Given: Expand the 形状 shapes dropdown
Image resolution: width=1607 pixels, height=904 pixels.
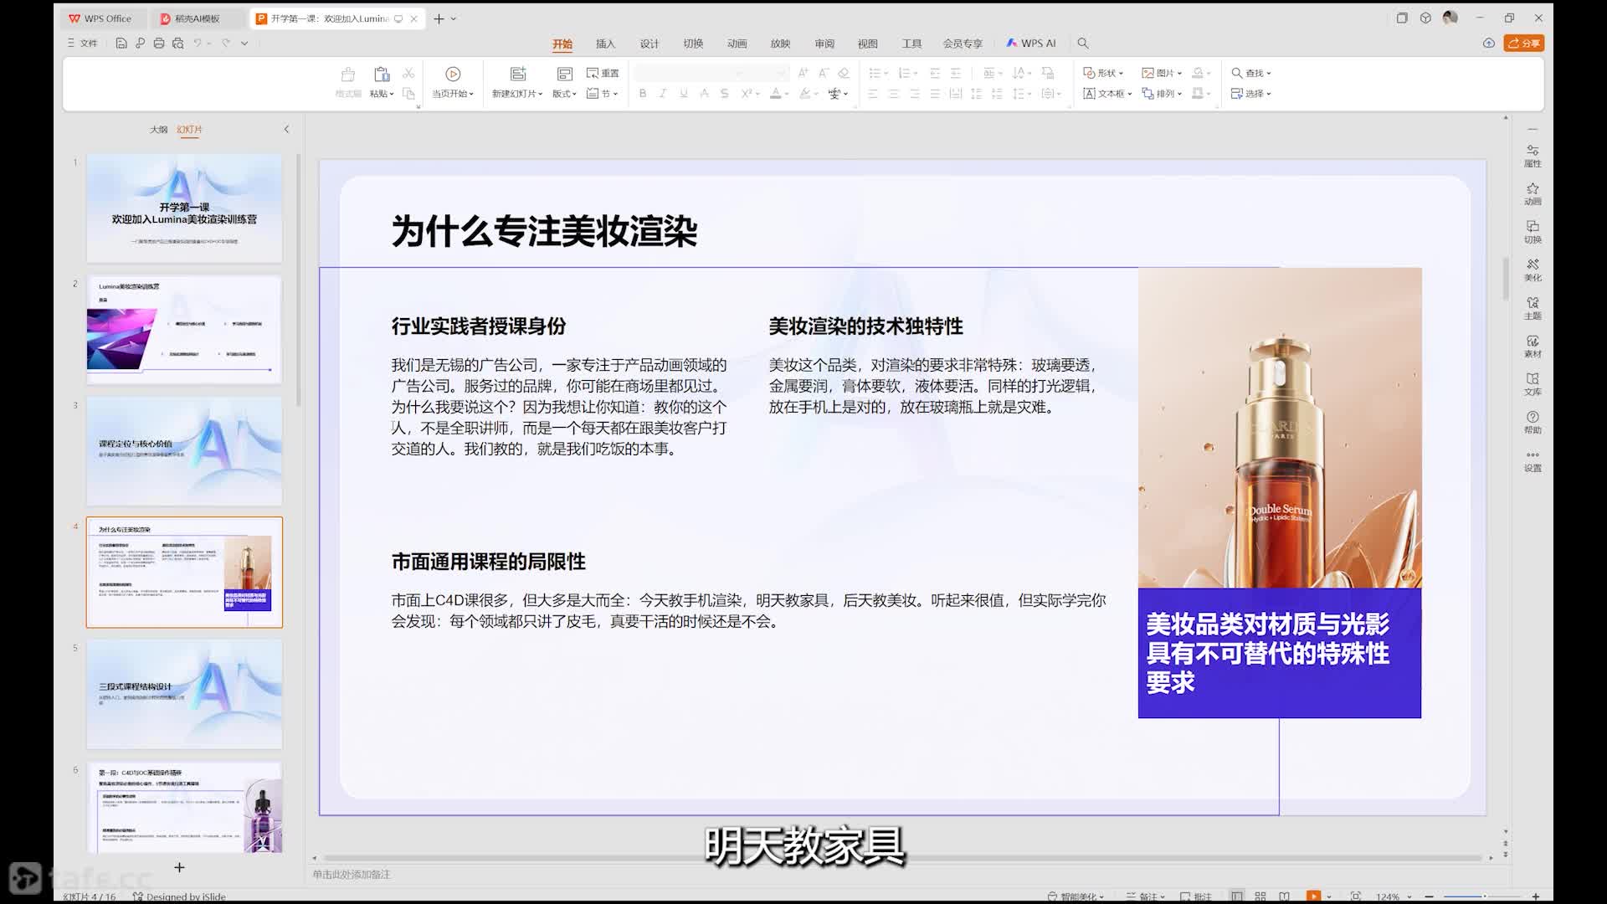Looking at the screenshot, I should pos(1103,73).
